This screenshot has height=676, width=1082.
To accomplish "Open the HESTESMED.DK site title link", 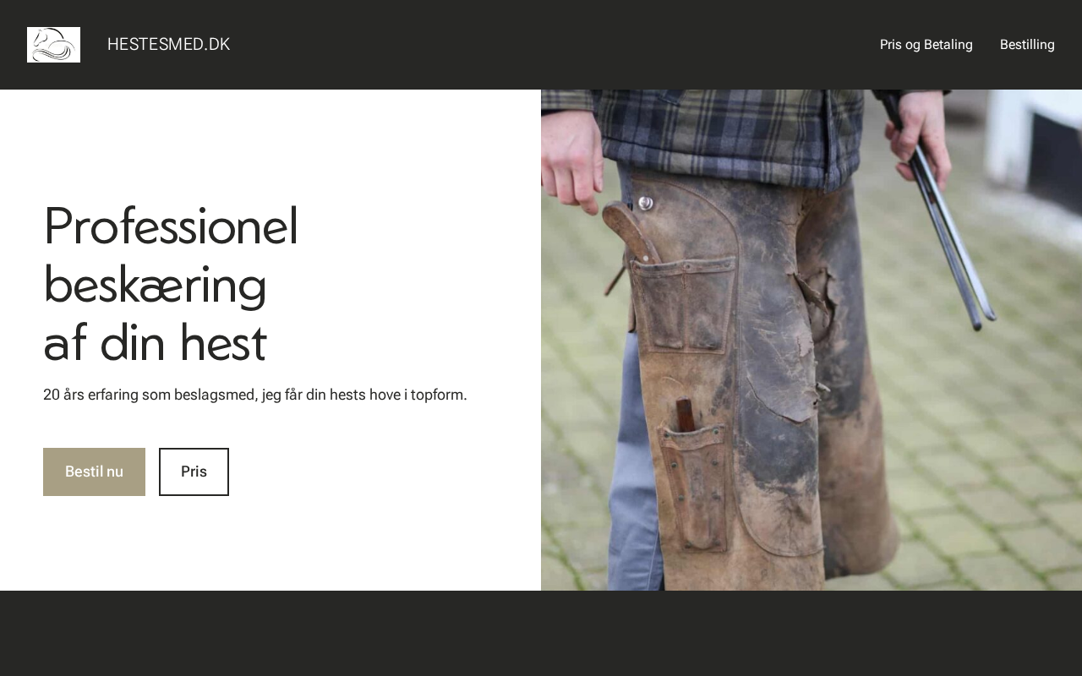I will (x=168, y=45).
